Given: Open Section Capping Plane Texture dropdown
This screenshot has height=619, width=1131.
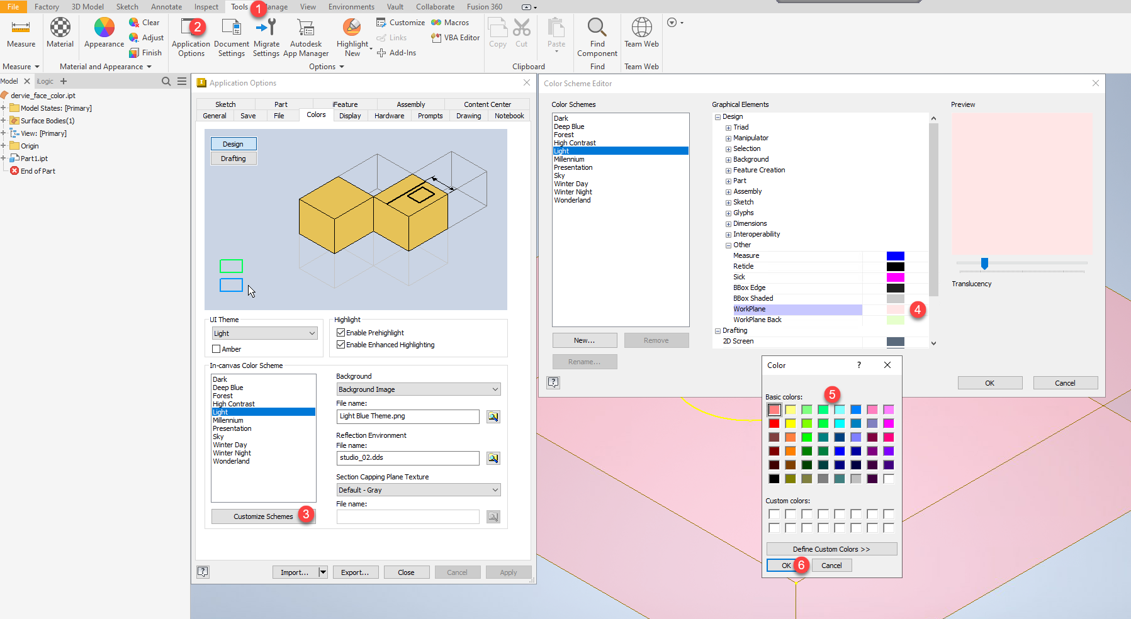Looking at the screenshot, I should pyautogui.click(x=419, y=490).
